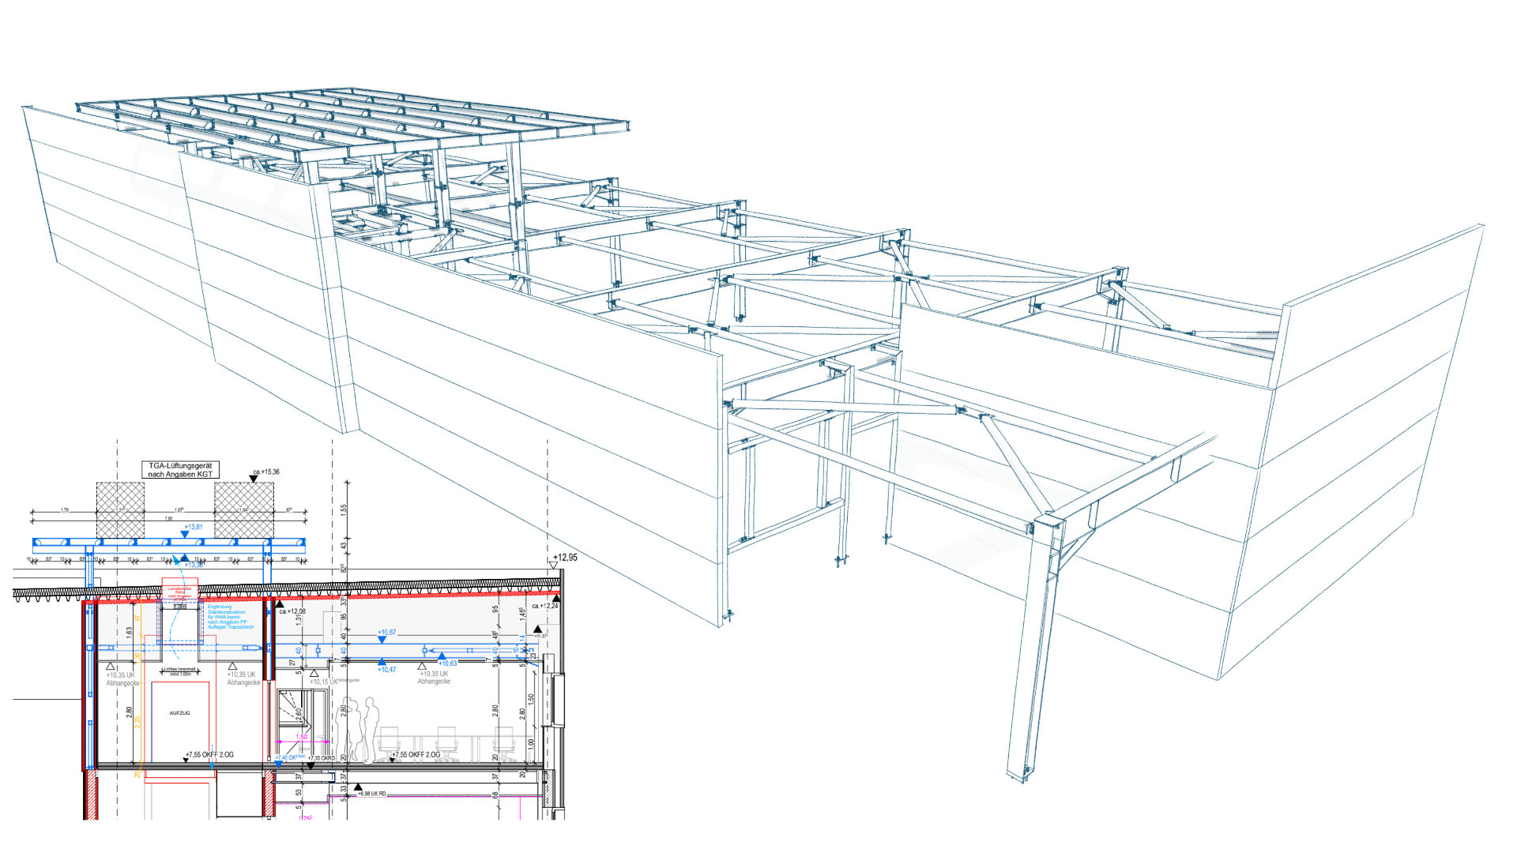Click the magenta 1,50 dimension line
This screenshot has width=1517, height=853.
302,742
